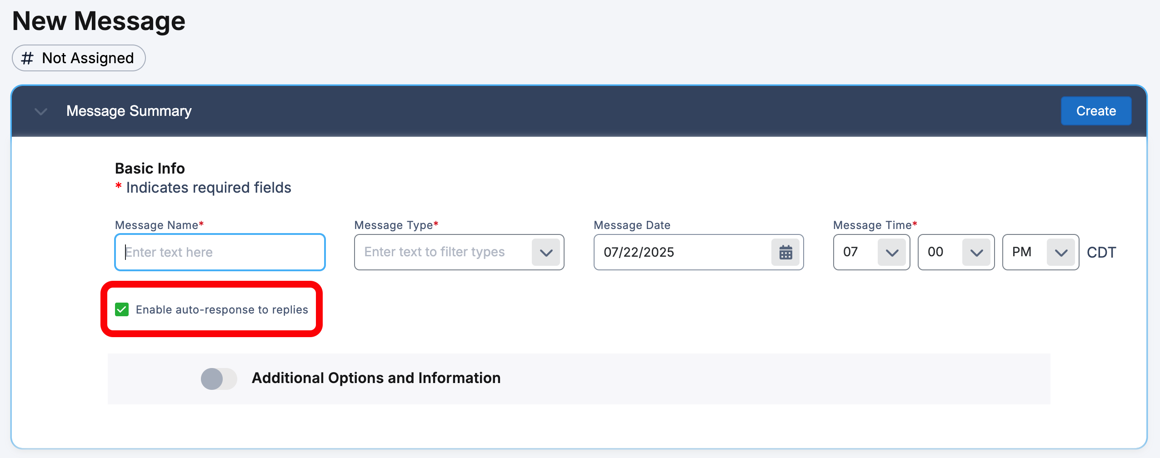Screen dimensions: 1160x458
Task: Focus the Message Name text field
Action: coord(220,252)
